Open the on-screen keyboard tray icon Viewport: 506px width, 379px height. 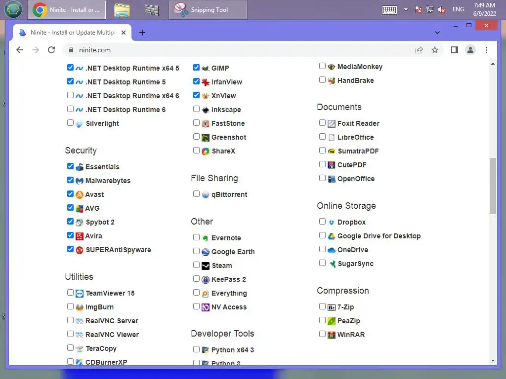[389, 10]
